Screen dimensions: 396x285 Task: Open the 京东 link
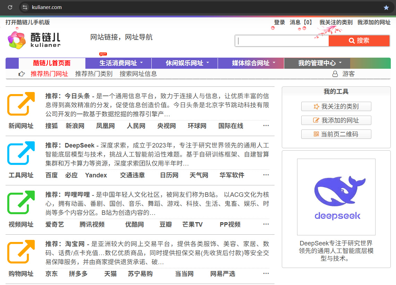[51, 274]
